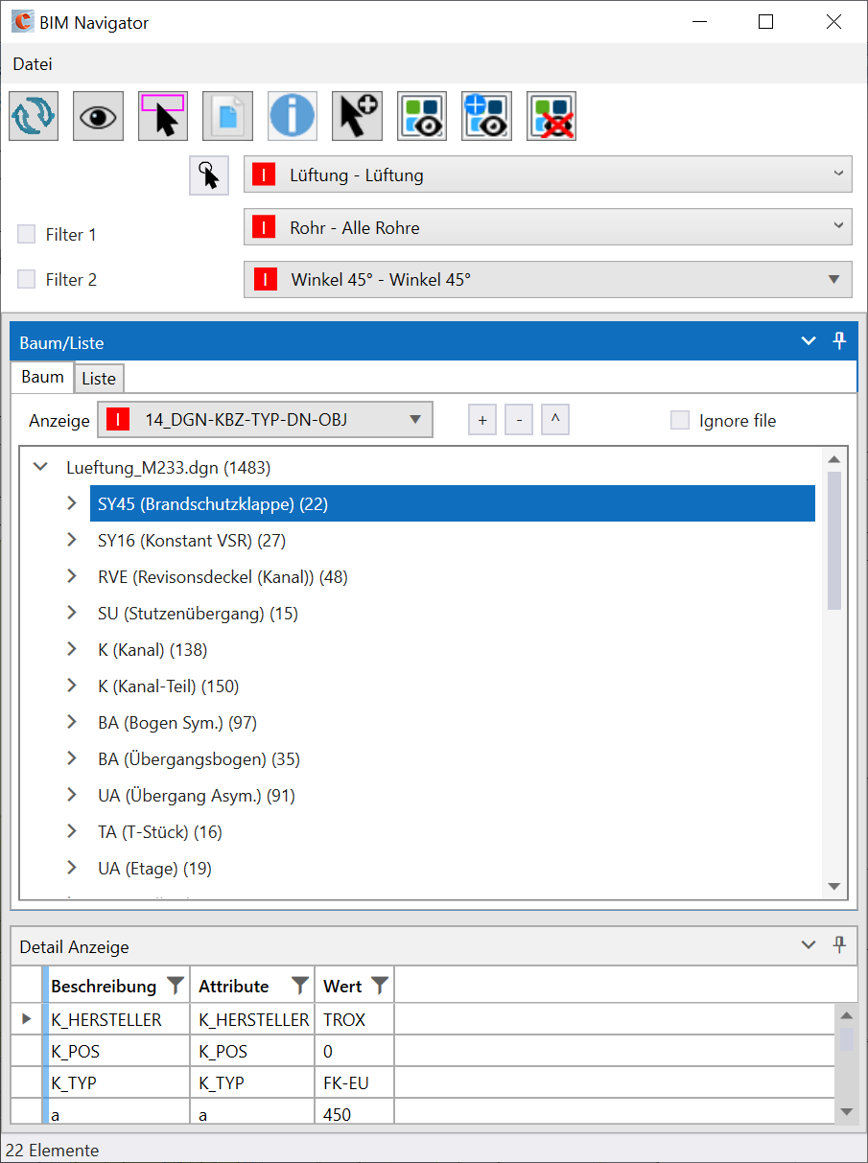Click the tree scrollbar down arrow
868x1163 pixels.
[x=833, y=887]
